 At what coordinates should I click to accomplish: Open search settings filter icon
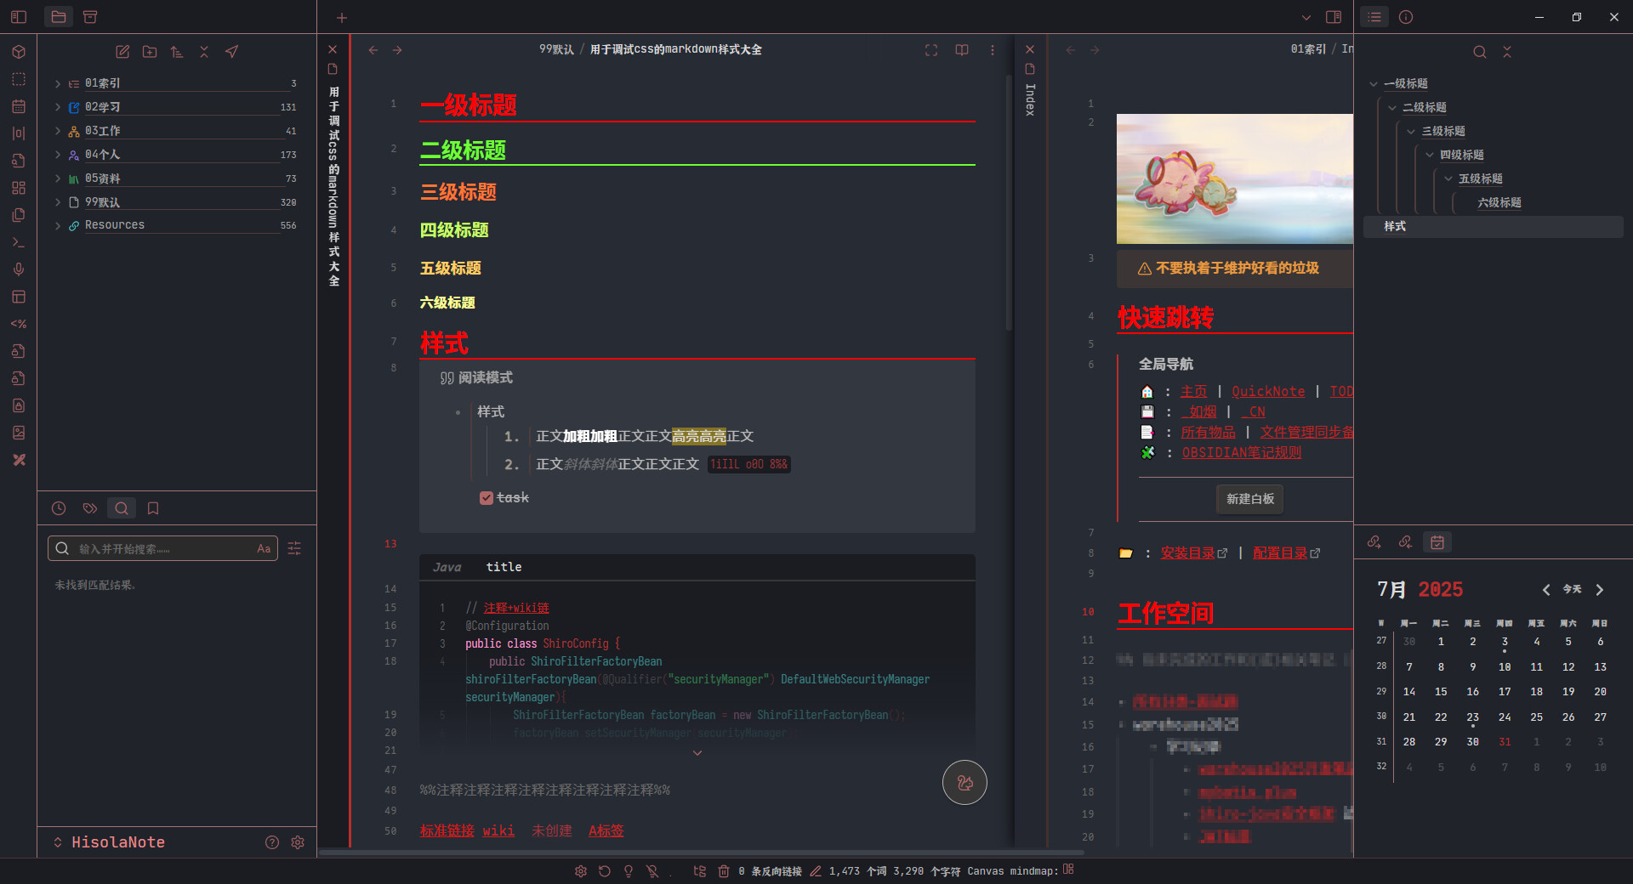(294, 549)
